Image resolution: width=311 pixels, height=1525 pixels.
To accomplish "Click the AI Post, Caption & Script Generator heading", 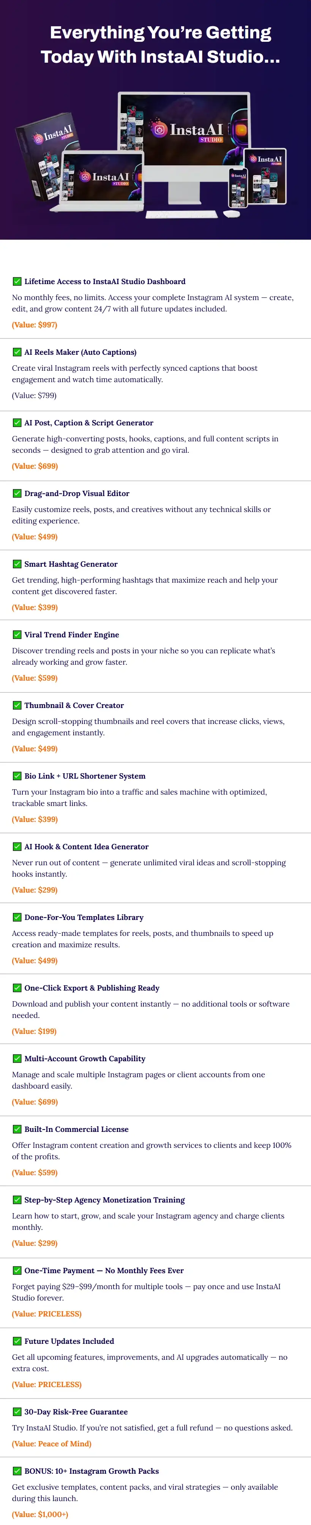I will click(88, 423).
